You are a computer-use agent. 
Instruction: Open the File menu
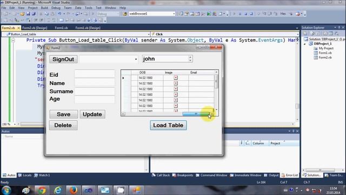tap(4, 8)
